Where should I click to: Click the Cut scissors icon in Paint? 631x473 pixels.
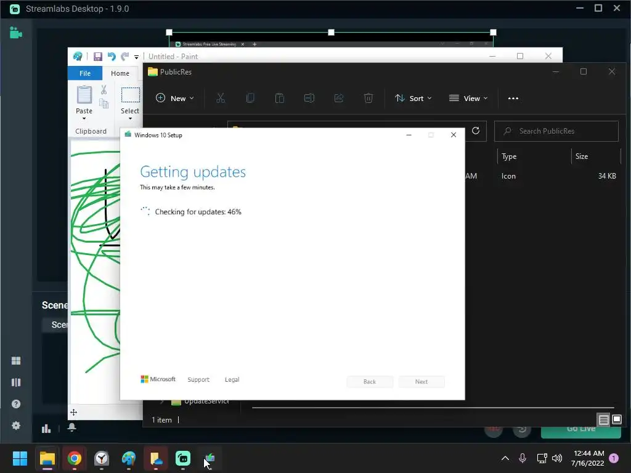click(104, 90)
